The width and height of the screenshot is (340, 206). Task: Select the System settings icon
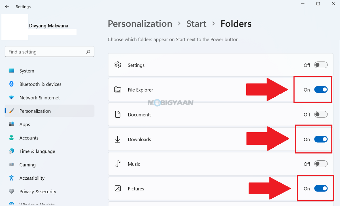point(11,71)
